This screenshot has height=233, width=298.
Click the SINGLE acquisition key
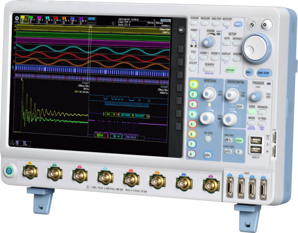[x=249, y=72]
